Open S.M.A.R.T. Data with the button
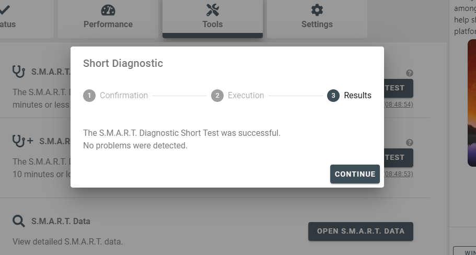The width and height of the screenshot is (476, 255). click(x=361, y=231)
